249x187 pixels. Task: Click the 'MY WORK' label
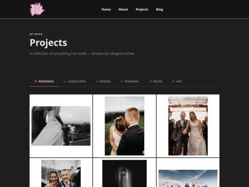[x=36, y=34]
